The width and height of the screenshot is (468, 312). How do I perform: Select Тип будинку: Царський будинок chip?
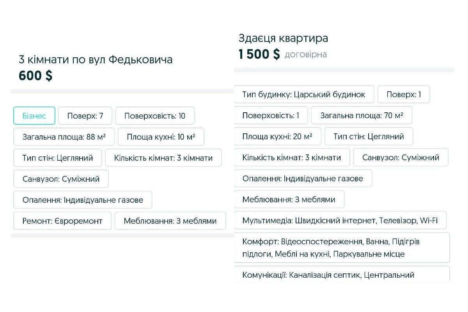point(305,94)
